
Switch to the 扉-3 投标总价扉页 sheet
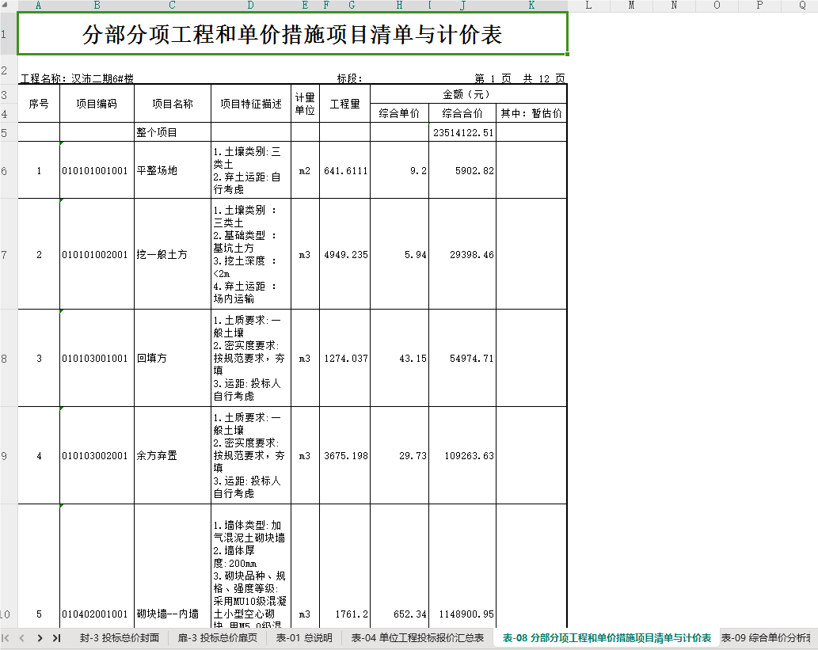click(x=218, y=637)
